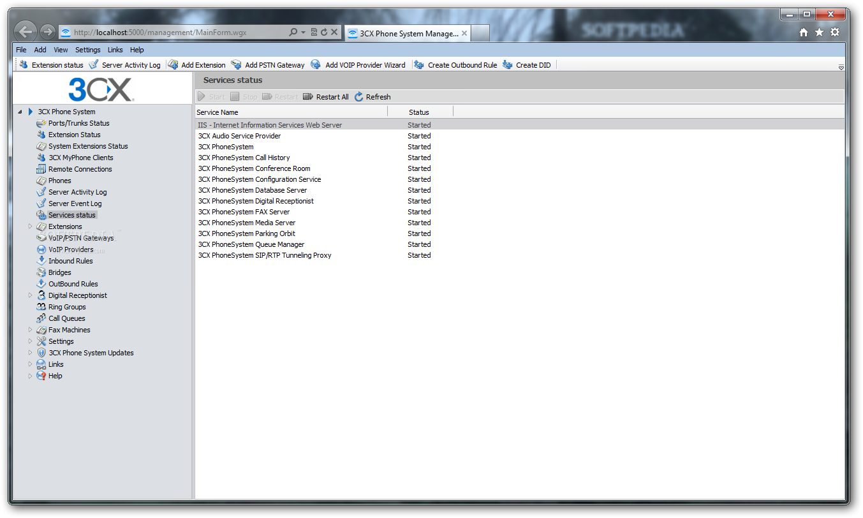Image resolution: width=863 pixels, height=518 pixels.
Task: Click Create Outbound Rule toolbar icon
Action: tap(419, 64)
